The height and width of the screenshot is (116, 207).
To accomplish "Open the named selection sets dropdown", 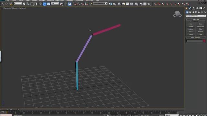I will pyautogui.click(x=100, y=4).
